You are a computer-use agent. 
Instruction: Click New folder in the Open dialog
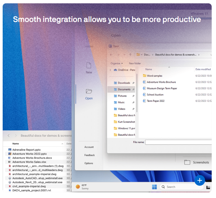[x=135, y=64]
